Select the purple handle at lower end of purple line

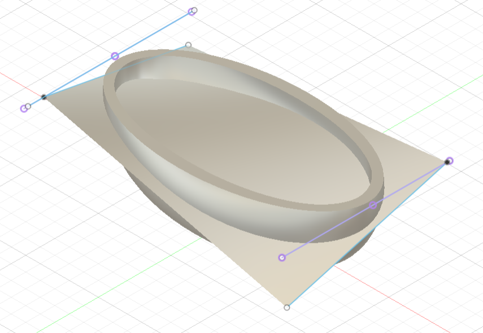pyautogui.click(x=282, y=257)
